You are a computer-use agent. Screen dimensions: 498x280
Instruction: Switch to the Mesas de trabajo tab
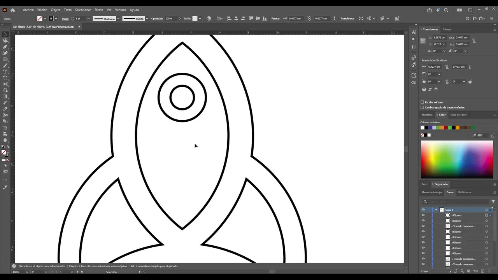432,192
